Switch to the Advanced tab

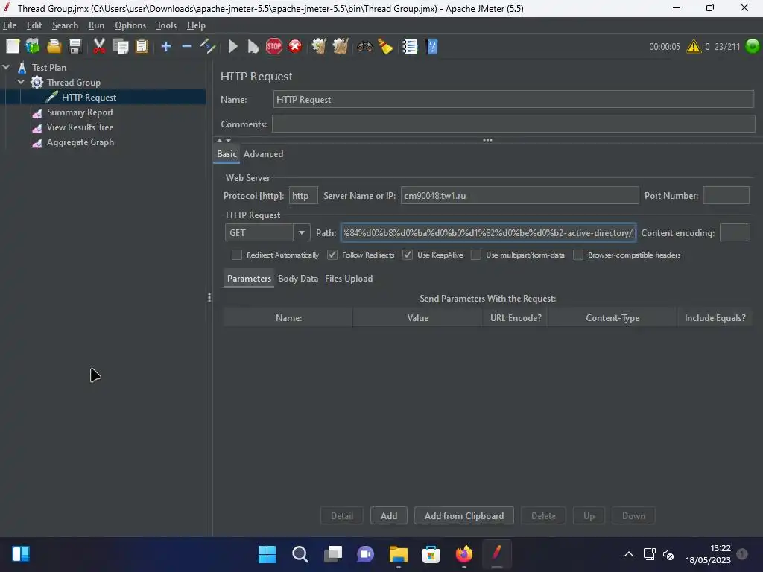click(x=263, y=154)
